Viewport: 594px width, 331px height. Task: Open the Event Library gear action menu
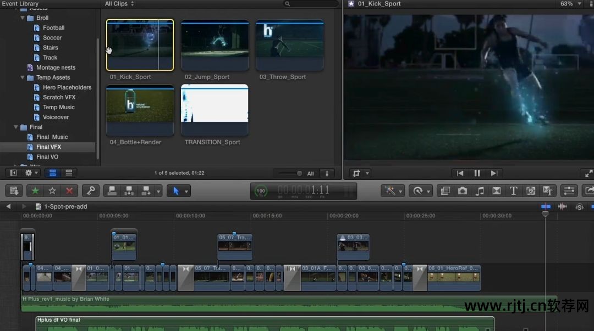tap(31, 173)
